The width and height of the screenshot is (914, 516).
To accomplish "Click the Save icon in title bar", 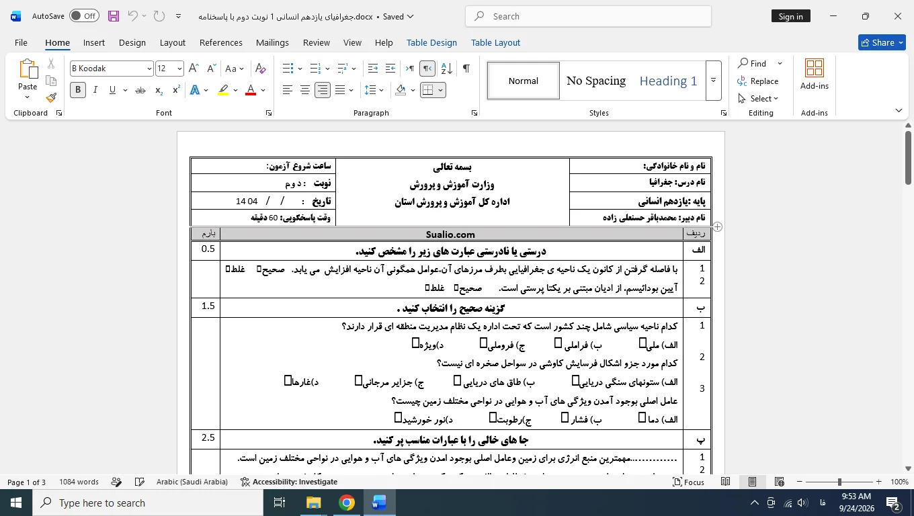I will point(114,16).
